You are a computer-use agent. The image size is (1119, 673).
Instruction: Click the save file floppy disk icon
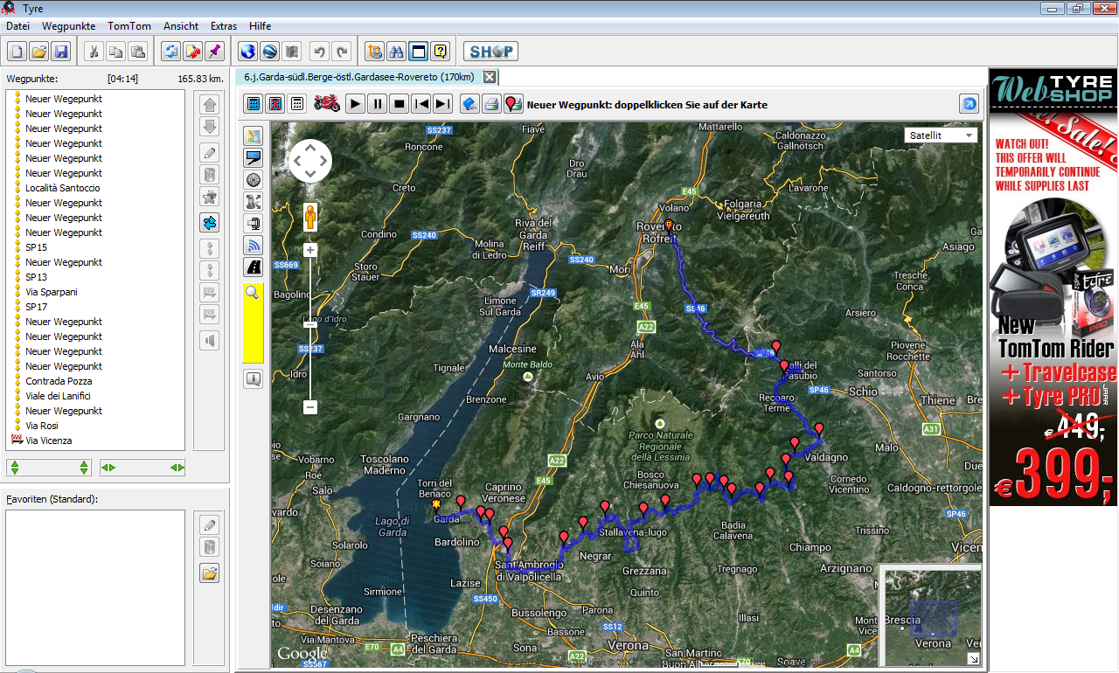[61, 52]
